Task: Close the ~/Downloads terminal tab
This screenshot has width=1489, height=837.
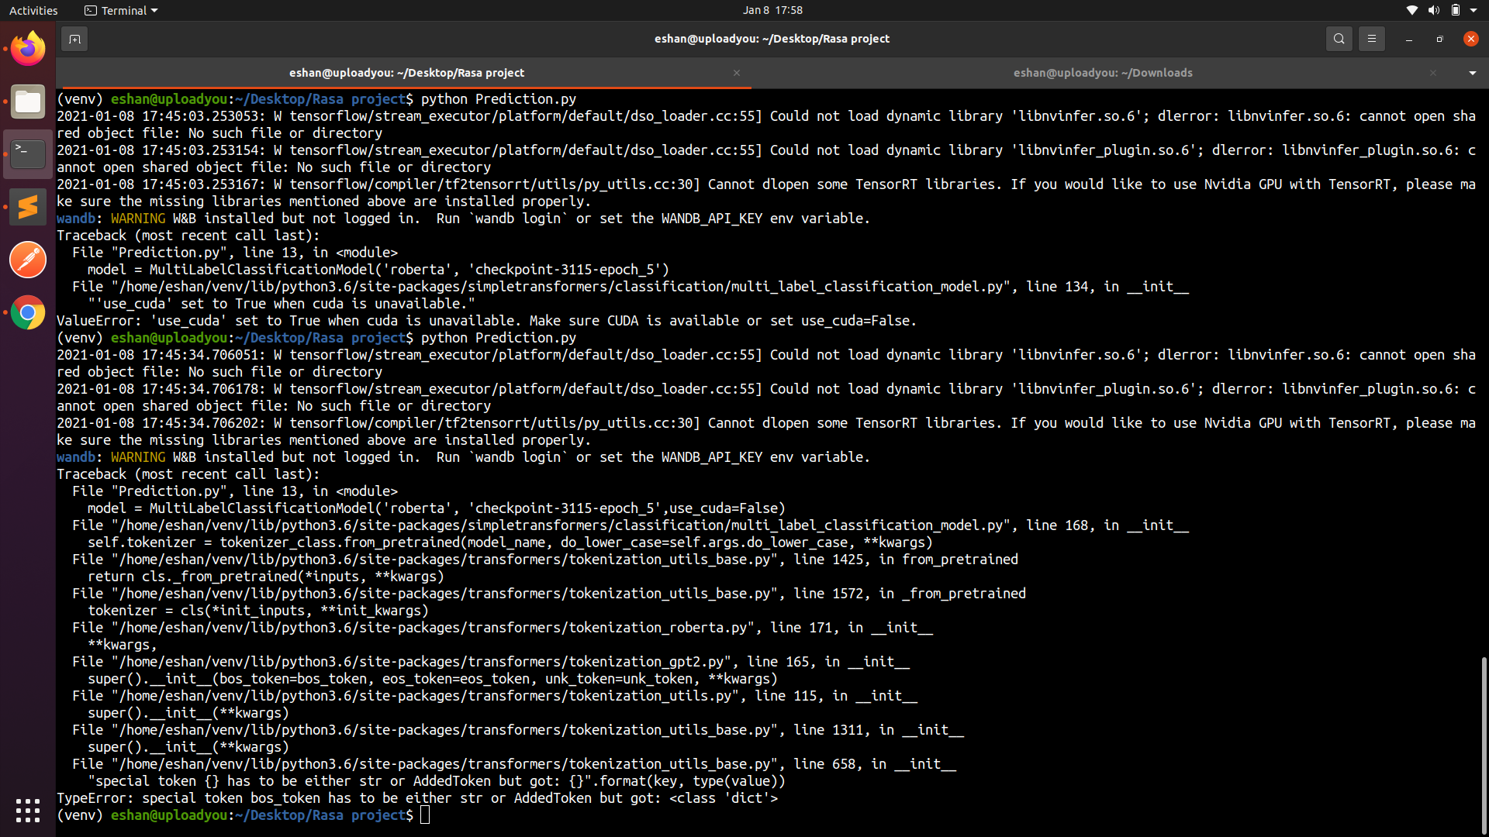Action: click(x=1433, y=73)
